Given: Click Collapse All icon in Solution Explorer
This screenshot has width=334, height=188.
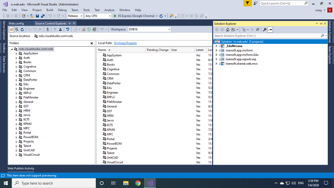Looking at the screenshot, I should [258, 30].
